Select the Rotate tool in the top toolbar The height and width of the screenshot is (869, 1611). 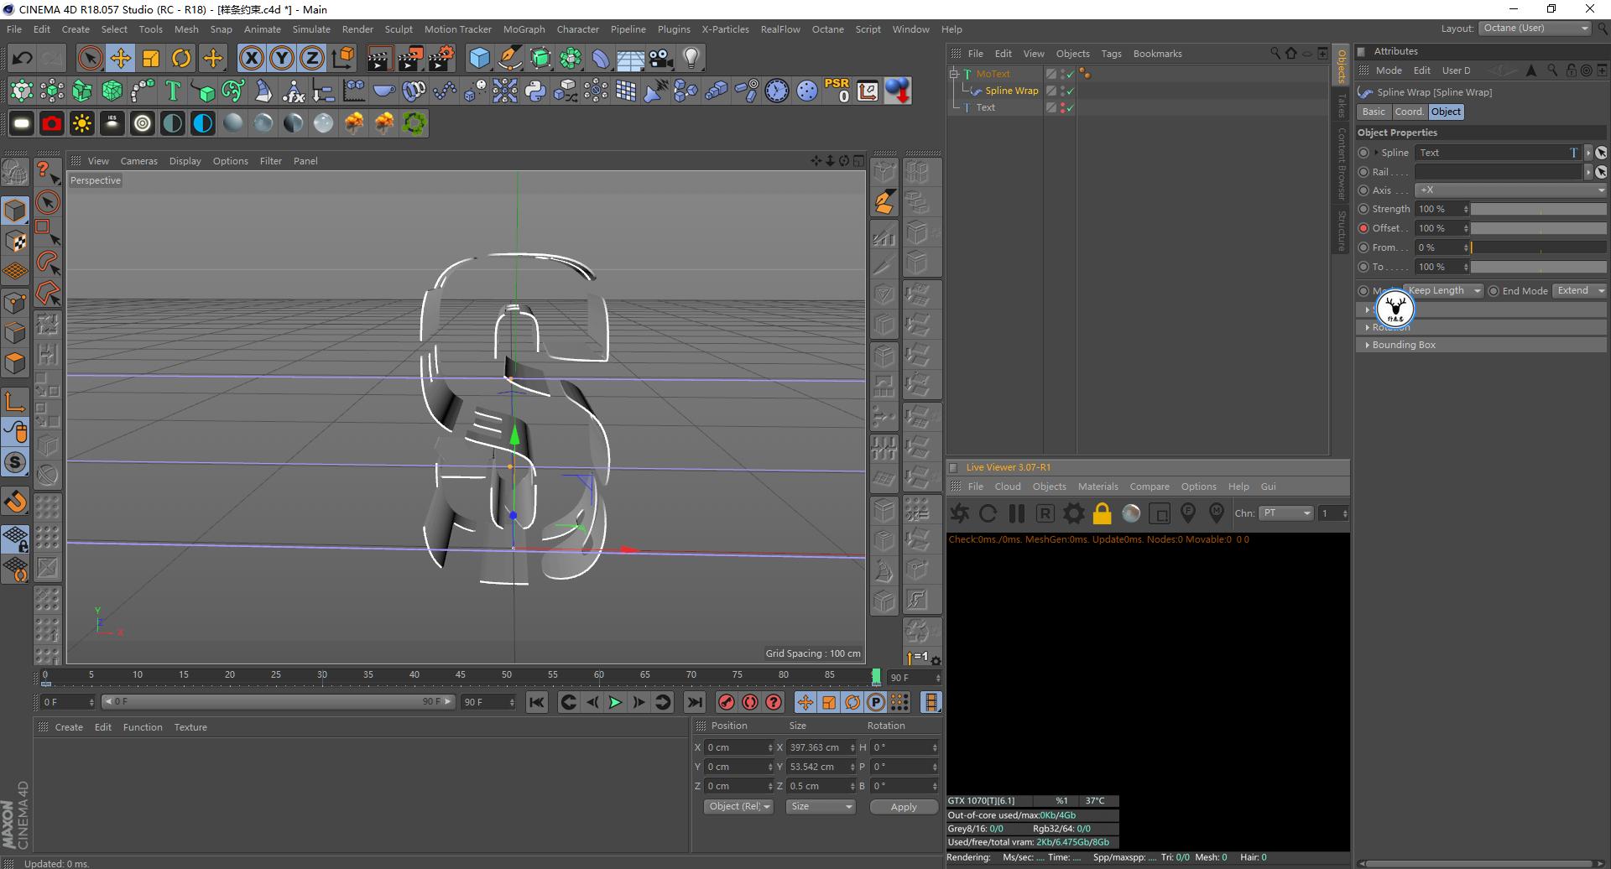tap(181, 58)
